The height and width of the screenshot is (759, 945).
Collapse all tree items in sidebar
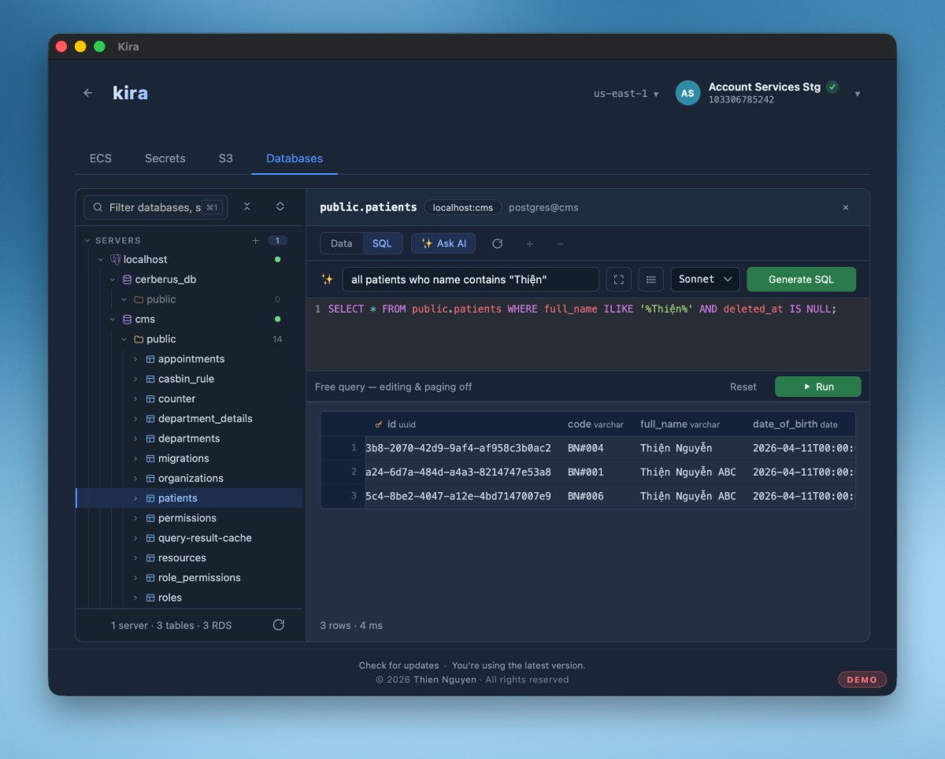coord(247,206)
